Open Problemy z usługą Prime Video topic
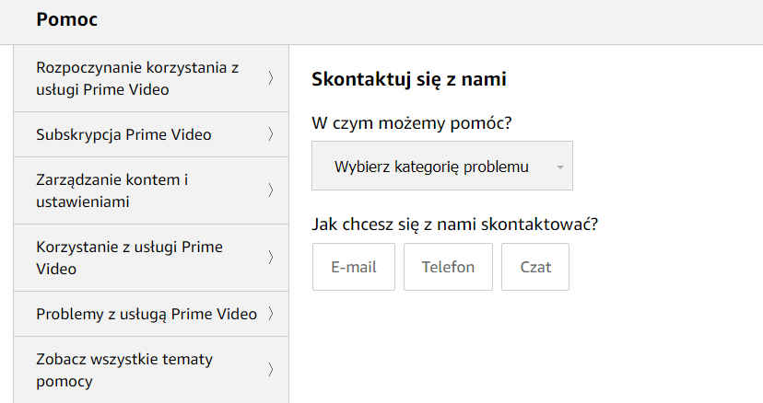 tap(146, 314)
